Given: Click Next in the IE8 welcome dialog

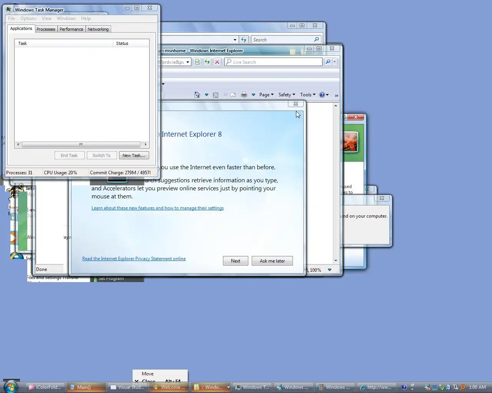Looking at the screenshot, I should point(236,261).
